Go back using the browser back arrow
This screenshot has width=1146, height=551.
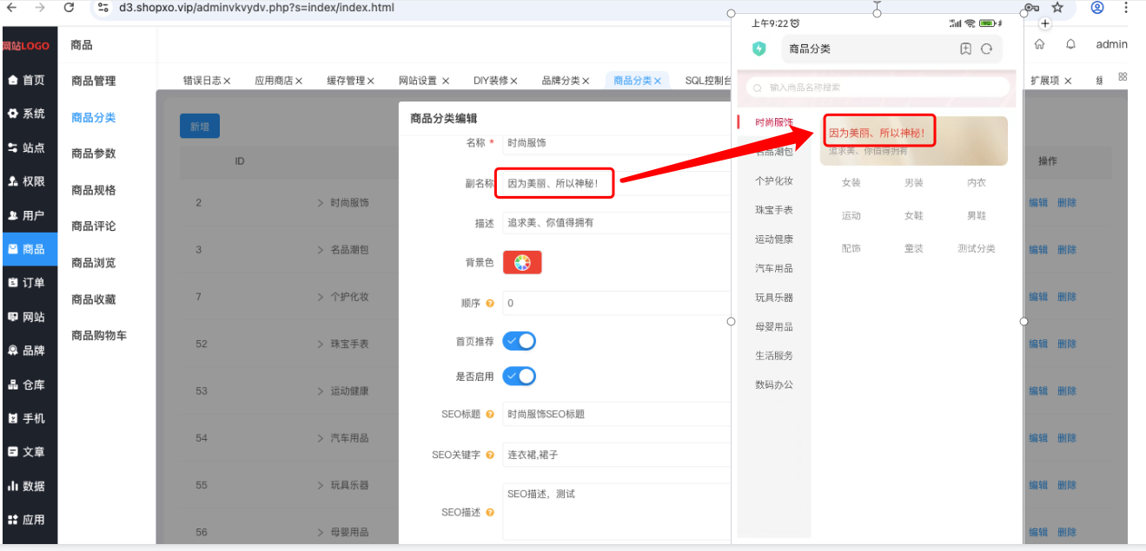[12, 7]
